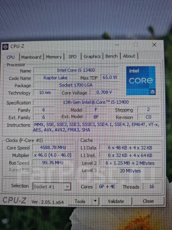The image size is (172, 230).
Task: Switch to the Mainboard tab
Action: click(x=31, y=57)
